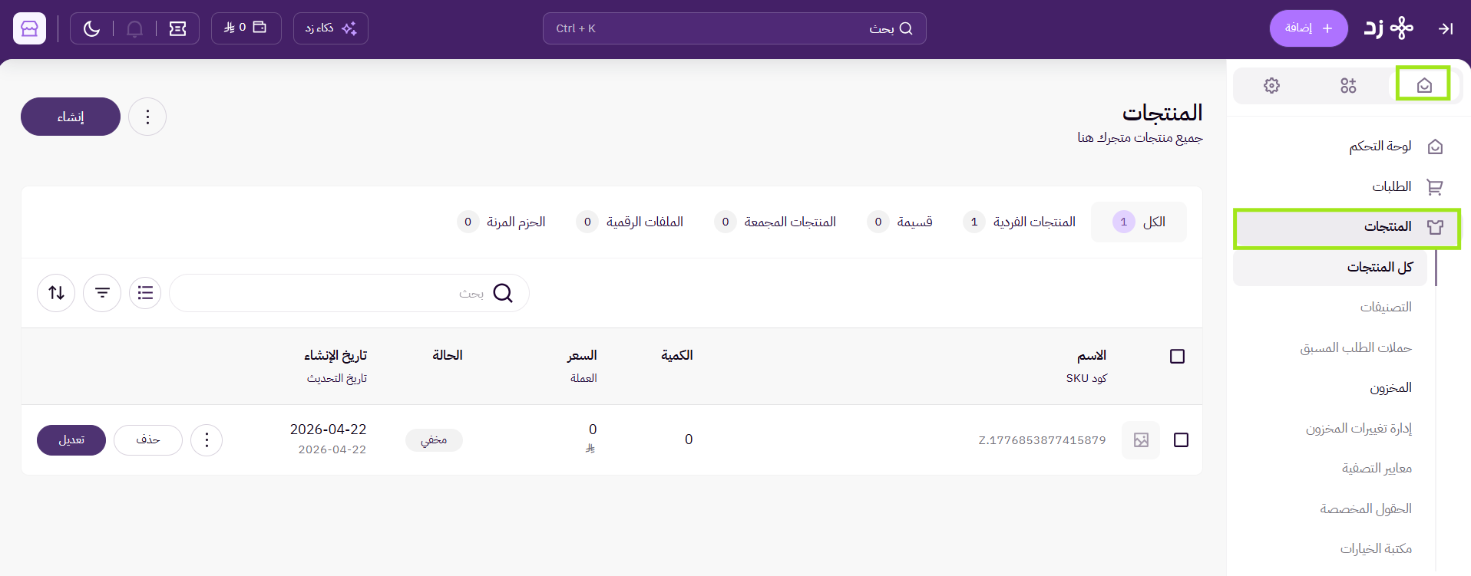Viewport: 1471px width, 576px height.
Task: Collapse the sidebar arrow icon
Action: (1446, 28)
